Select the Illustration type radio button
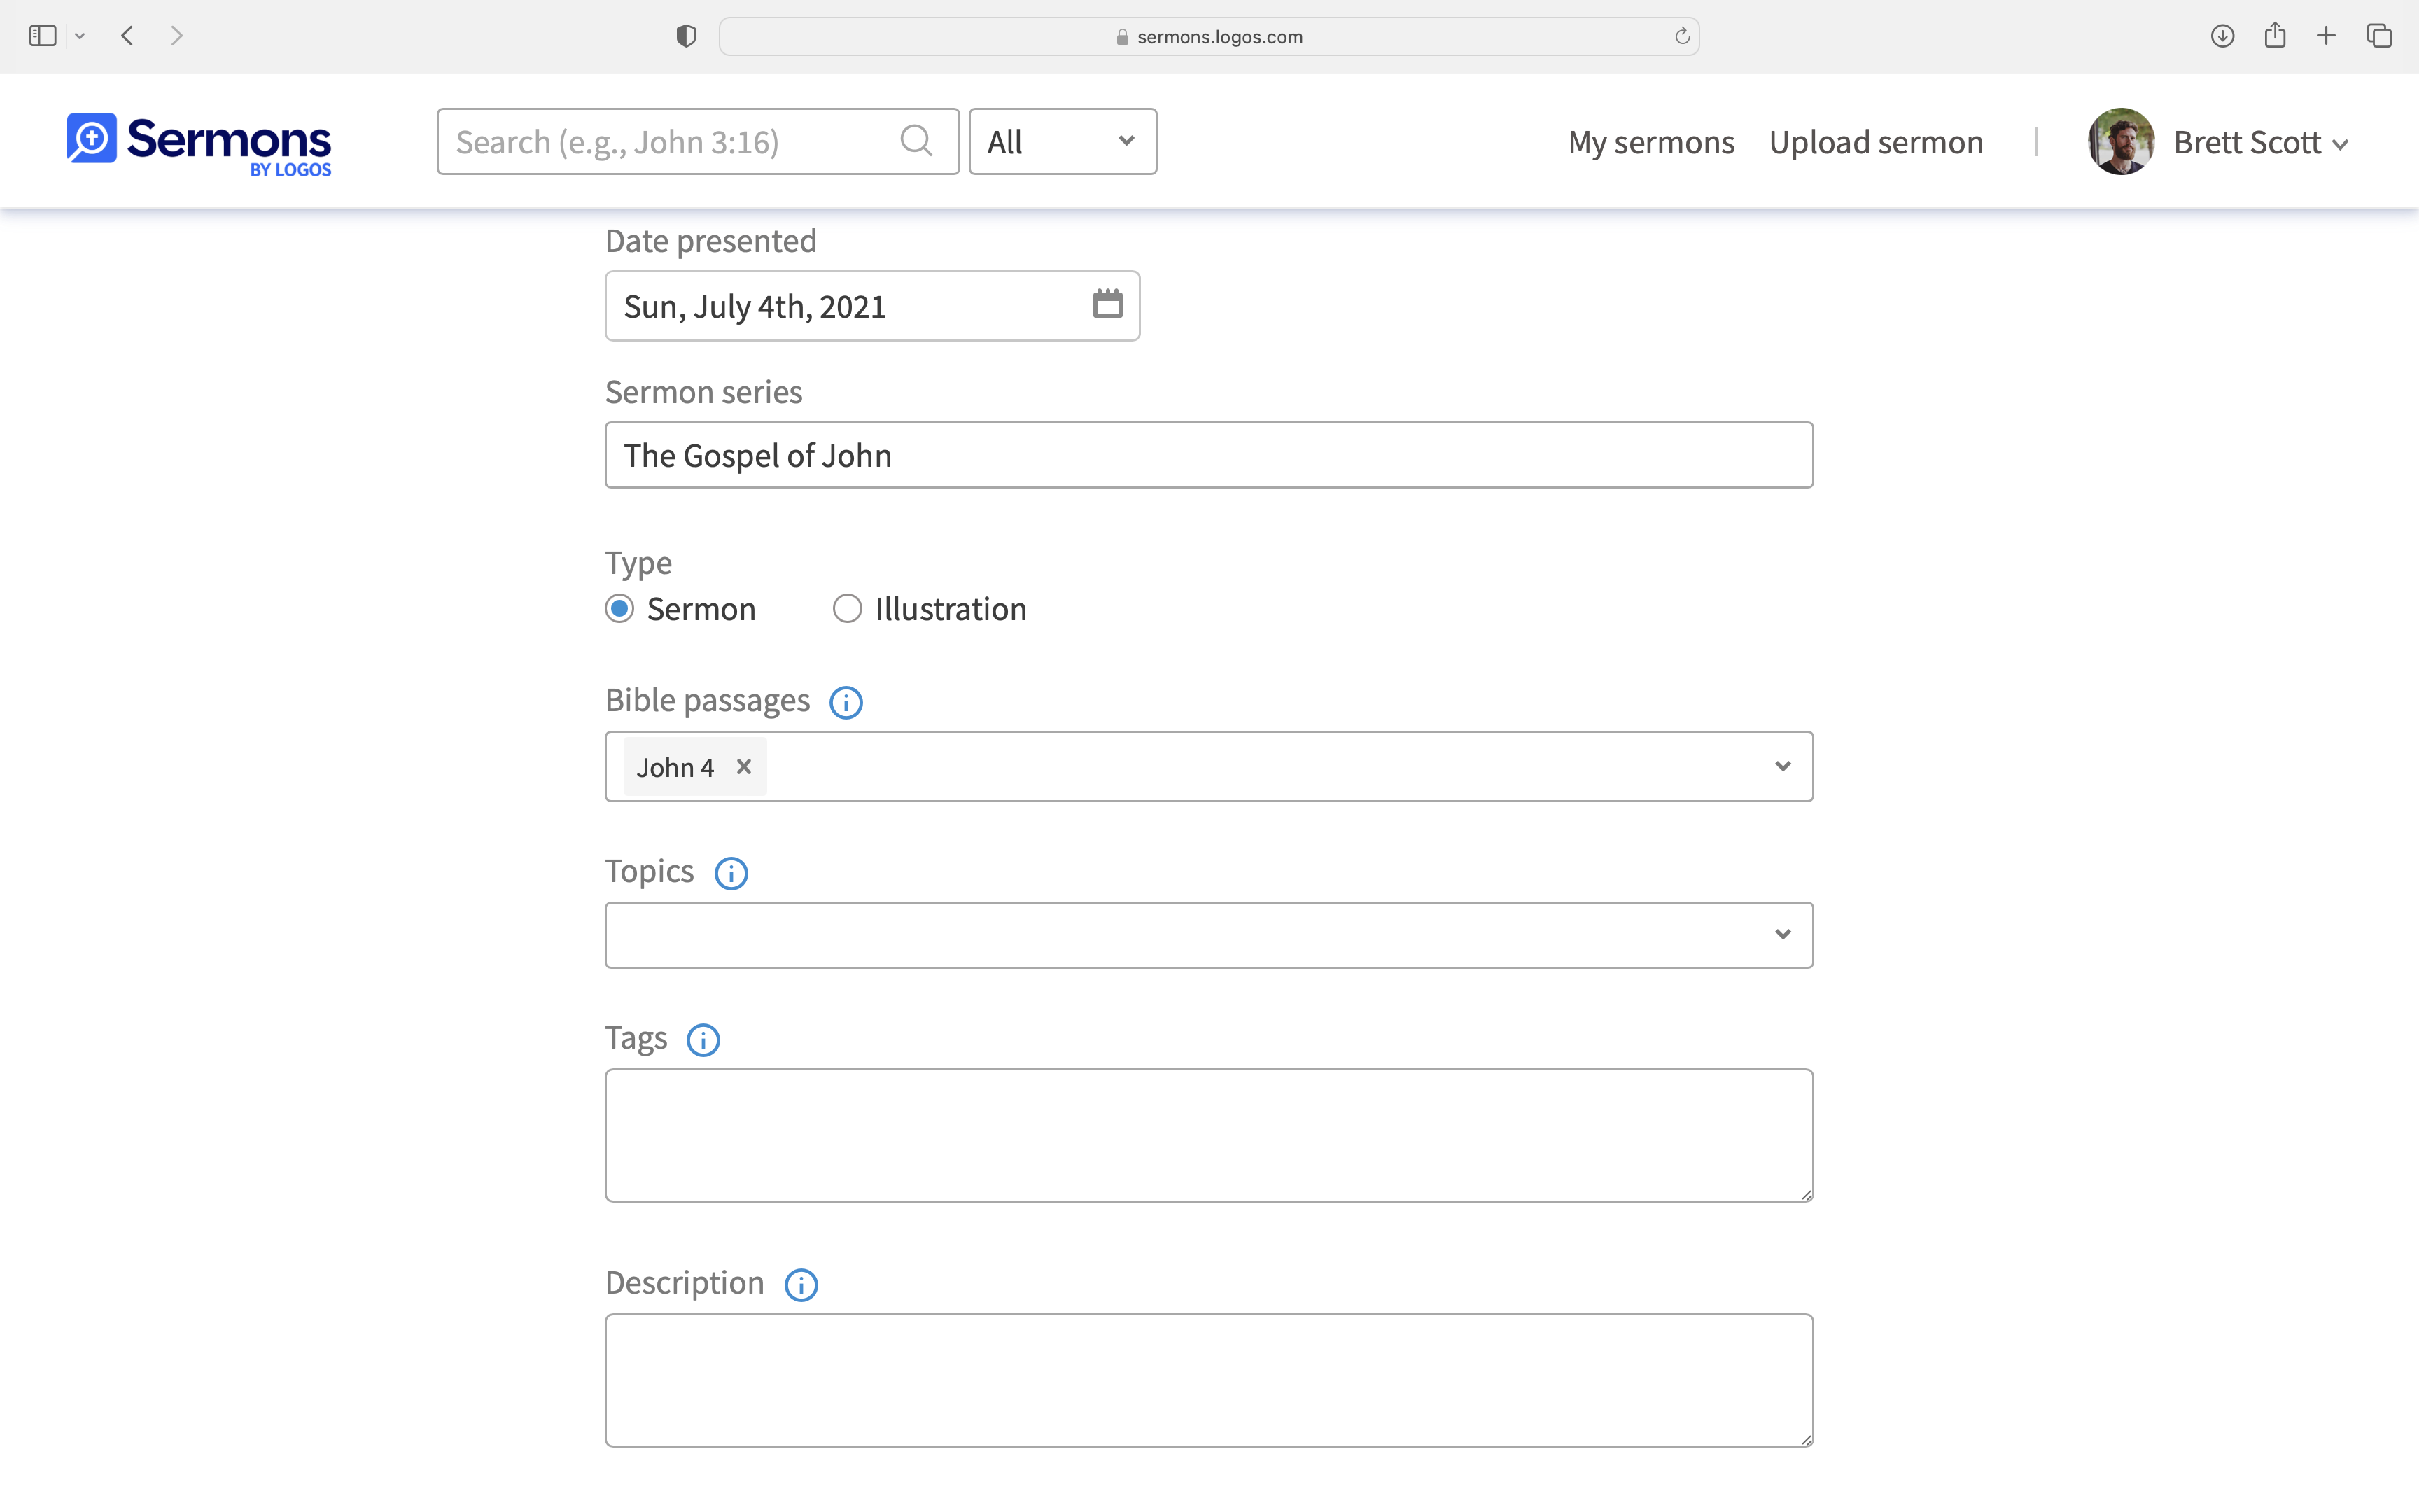Screen dimensions: 2419x1512 point(847,609)
